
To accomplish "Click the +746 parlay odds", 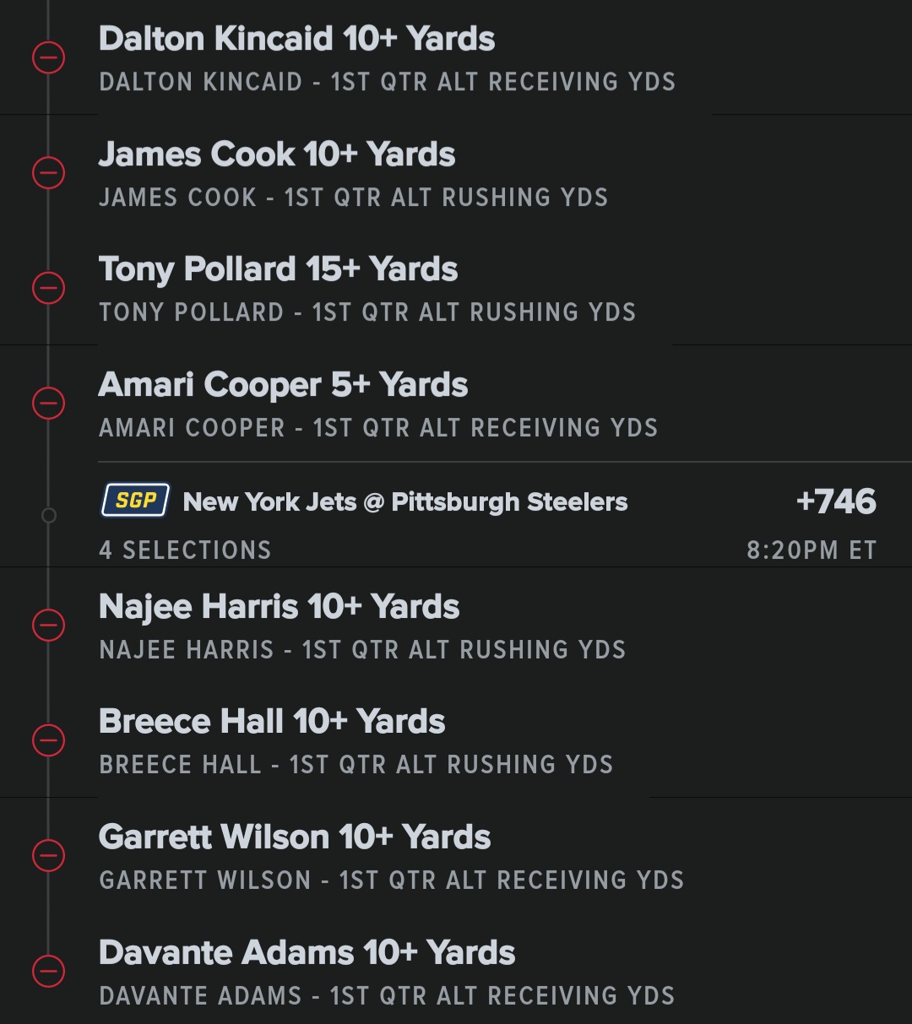I will (835, 501).
